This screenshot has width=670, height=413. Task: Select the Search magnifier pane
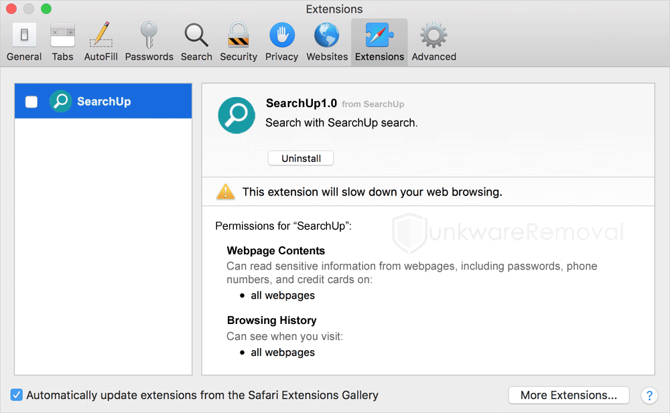point(196,42)
